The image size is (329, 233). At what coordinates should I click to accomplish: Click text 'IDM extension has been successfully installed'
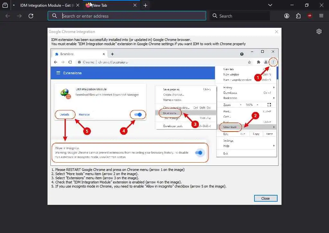[121, 40]
